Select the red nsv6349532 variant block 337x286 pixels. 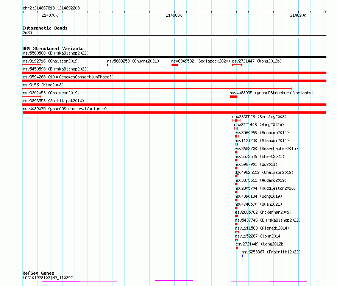[x=175, y=65]
